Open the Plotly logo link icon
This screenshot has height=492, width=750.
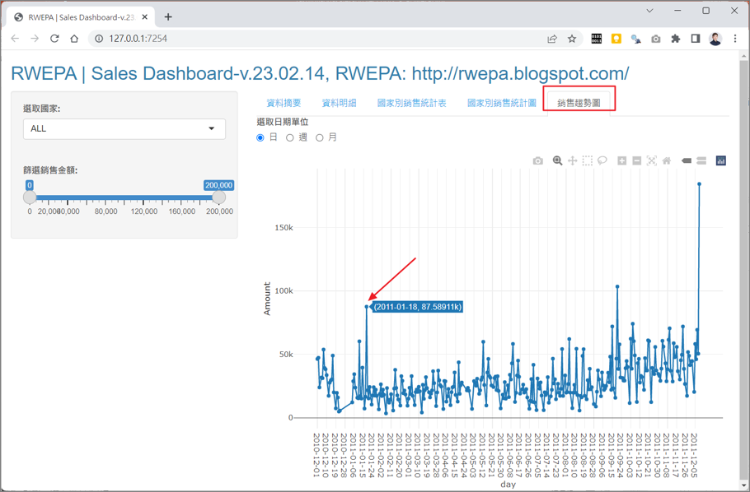click(x=720, y=161)
